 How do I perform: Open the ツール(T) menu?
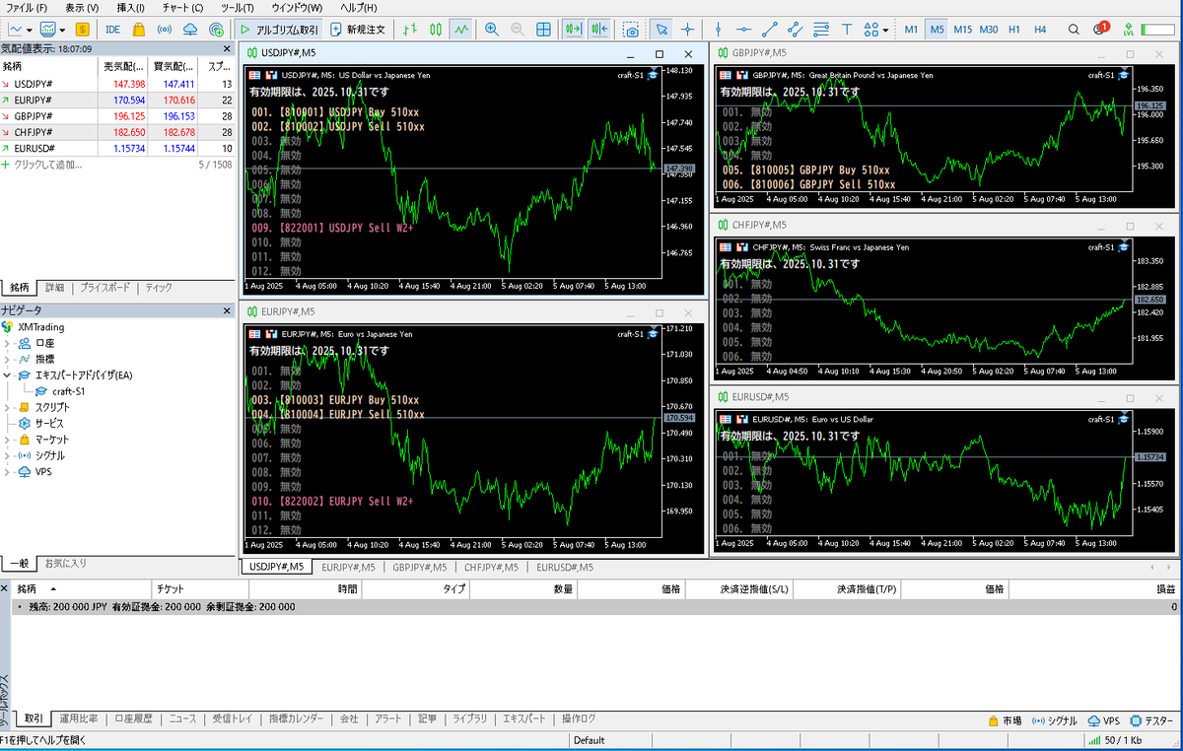(238, 7)
